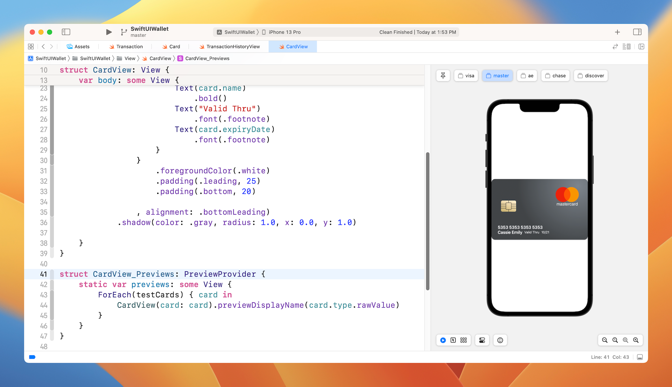Run the app with the play button
Screen dimensions: 672x387
[x=108, y=32]
